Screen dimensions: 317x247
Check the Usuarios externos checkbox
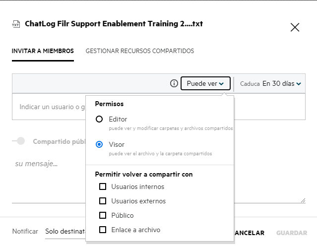(x=103, y=201)
